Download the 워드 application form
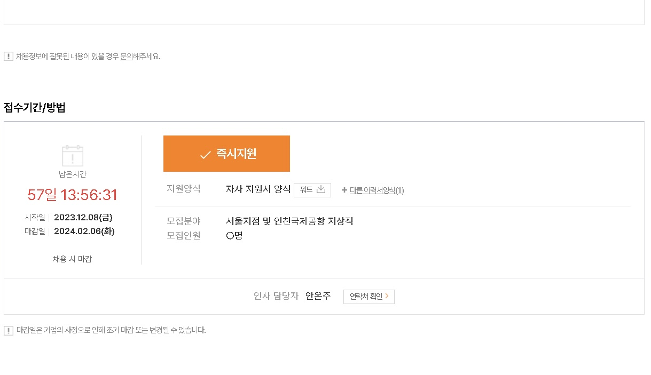 coord(312,190)
